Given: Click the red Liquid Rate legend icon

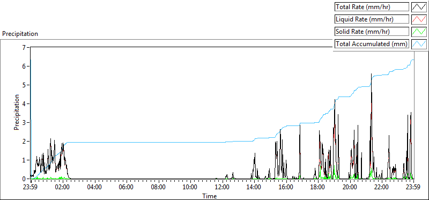Looking at the screenshot, I should pyautogui.click(x=419, y=19).
